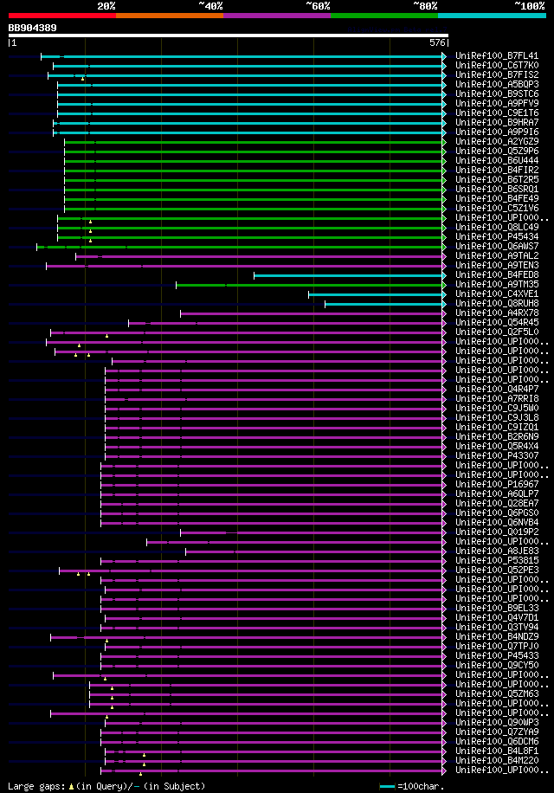The width and height of the screenshot is (554, 793).
Task: Open hit UniRef100_C6T7K0
Action: tap(497, 66)
